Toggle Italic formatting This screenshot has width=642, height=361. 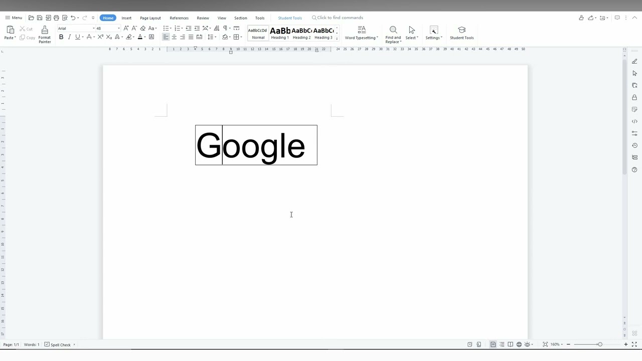coord(69,37)
